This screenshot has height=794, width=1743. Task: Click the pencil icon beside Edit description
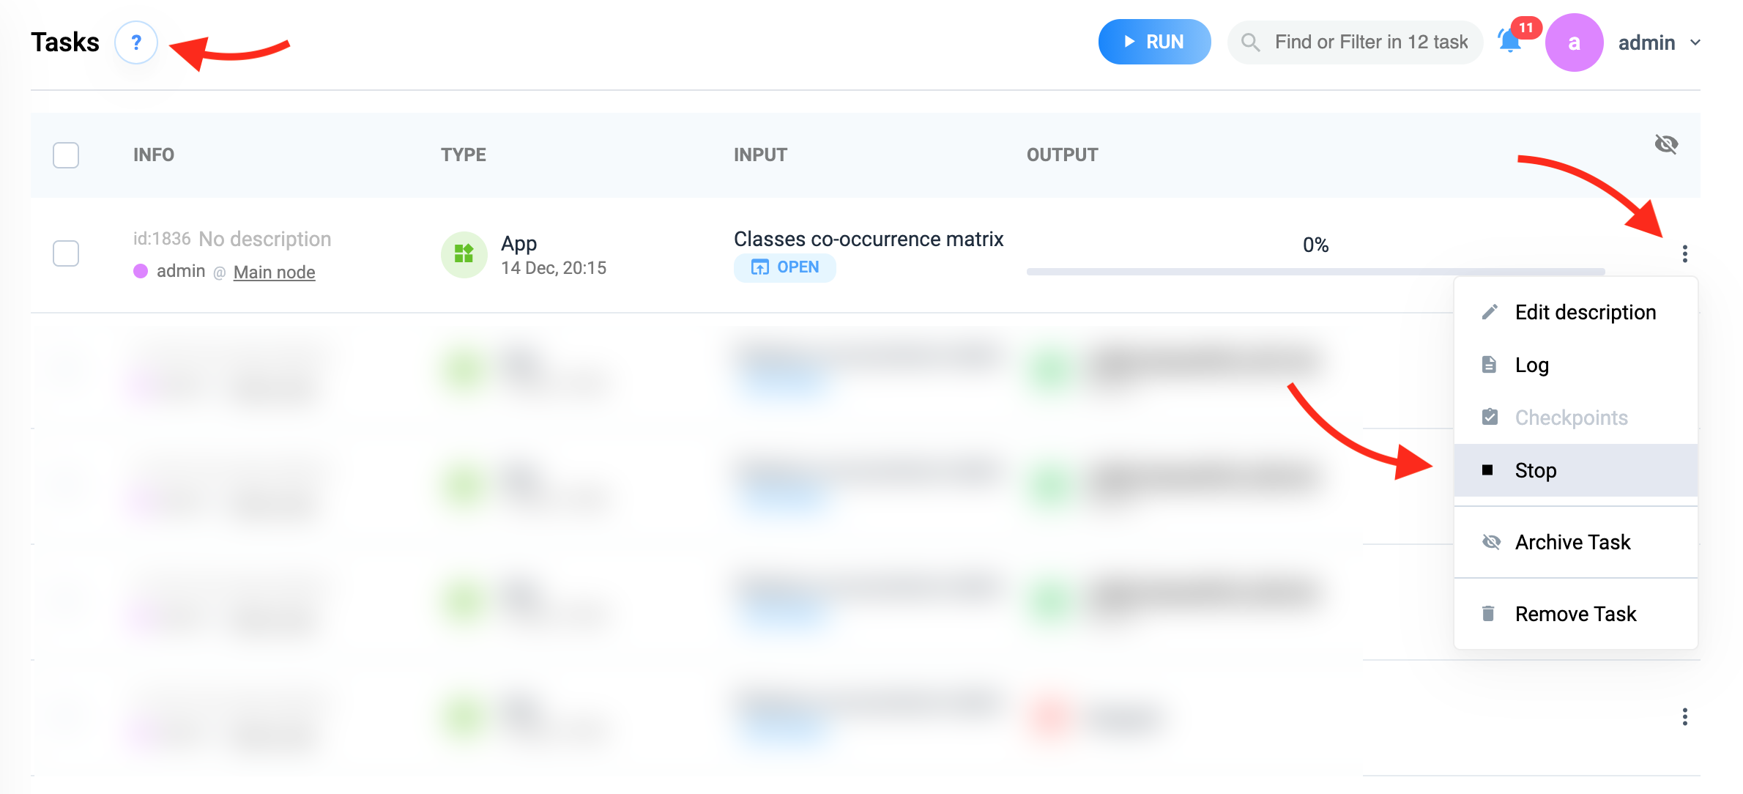1490,312
